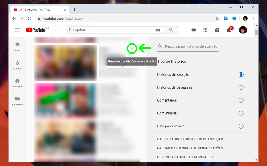The height and width of the screenshot is (166, 267).
Task: Open the messages share icon
Action: pyautogui.click(x=217, y=30)
